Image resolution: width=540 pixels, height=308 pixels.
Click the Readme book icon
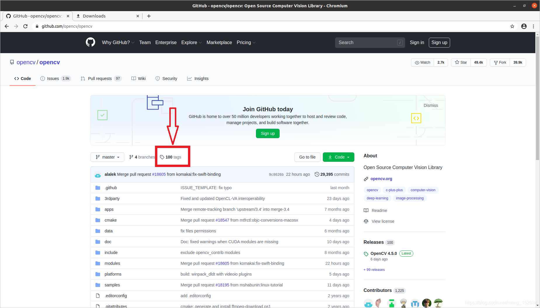point(366,210)
